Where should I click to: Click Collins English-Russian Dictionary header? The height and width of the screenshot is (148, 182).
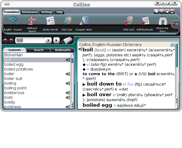110,45
